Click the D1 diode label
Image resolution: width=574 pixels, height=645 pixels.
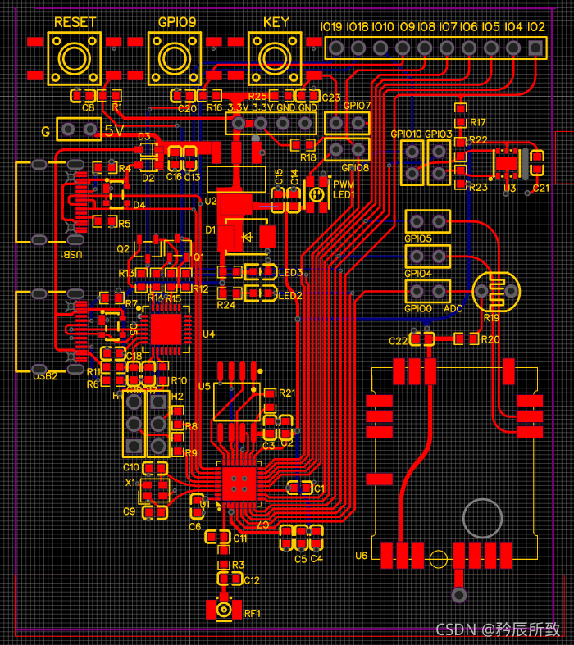[210, 229]
